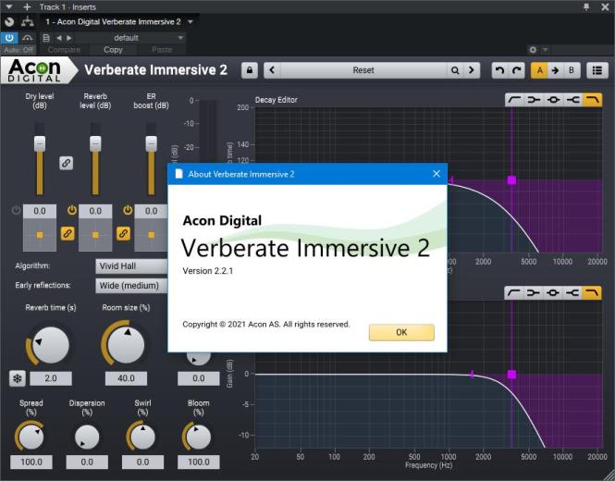Click the Compare button
615x481 pixels.
pyautogui.click(x=64, y=50)
